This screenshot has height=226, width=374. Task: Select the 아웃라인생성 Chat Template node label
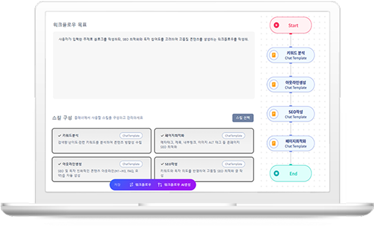295,85
